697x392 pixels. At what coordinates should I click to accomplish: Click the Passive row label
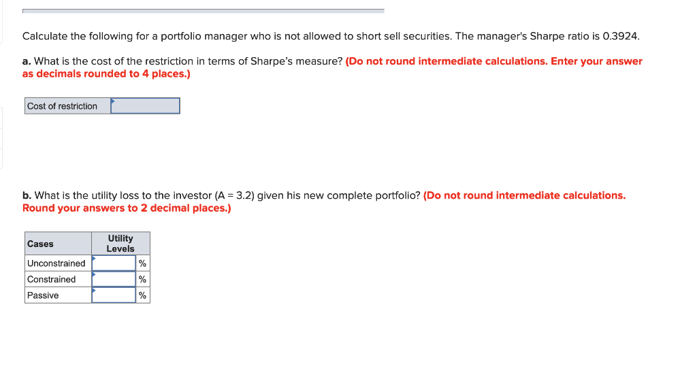(x=41, y=295)
